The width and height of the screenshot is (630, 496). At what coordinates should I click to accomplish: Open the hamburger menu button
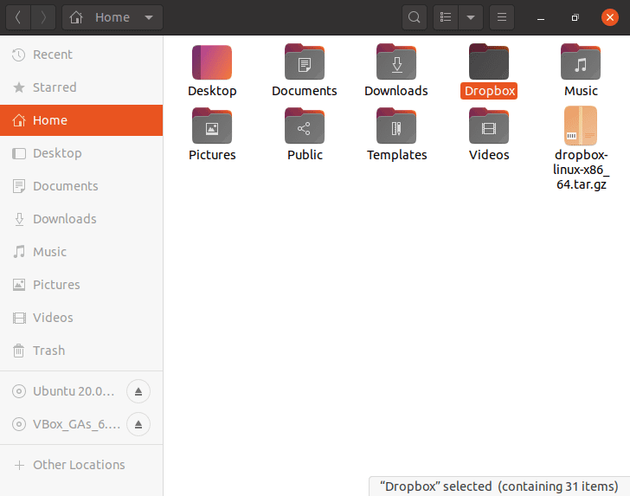tap(502, 17)
